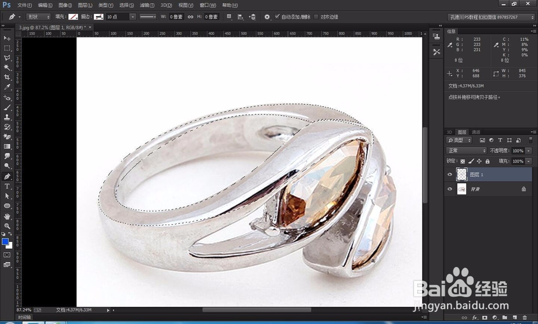Open the 选择 menu

126,5
